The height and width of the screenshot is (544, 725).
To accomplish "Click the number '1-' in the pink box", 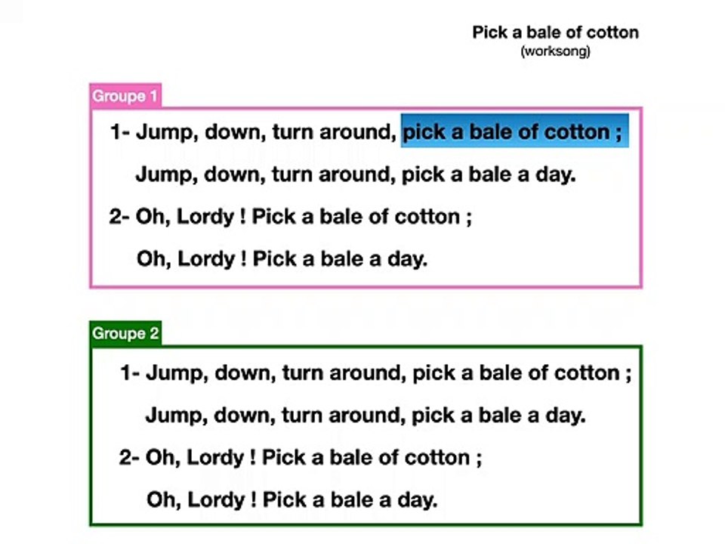I will [121, 131].
